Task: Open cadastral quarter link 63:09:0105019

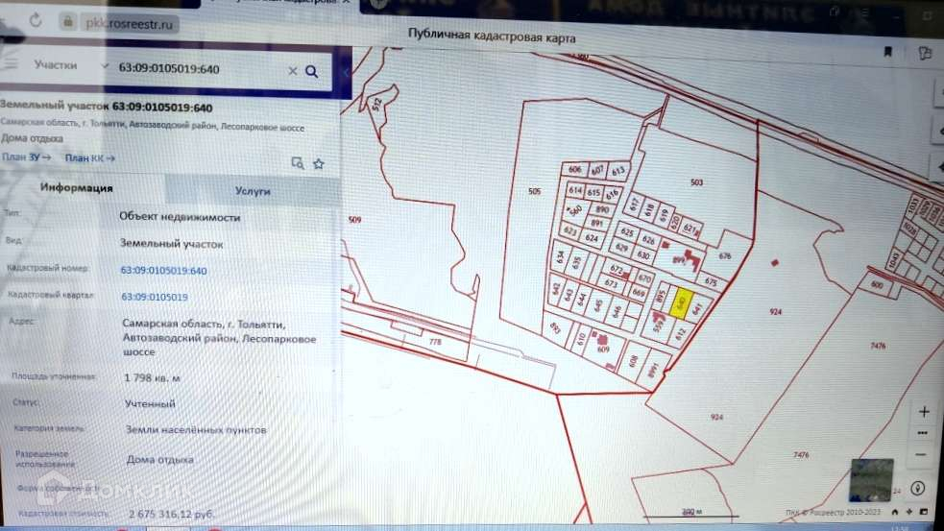Action: (154, 297)
